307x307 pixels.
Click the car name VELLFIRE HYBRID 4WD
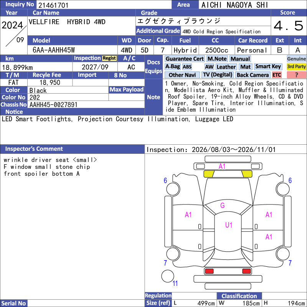67,22
